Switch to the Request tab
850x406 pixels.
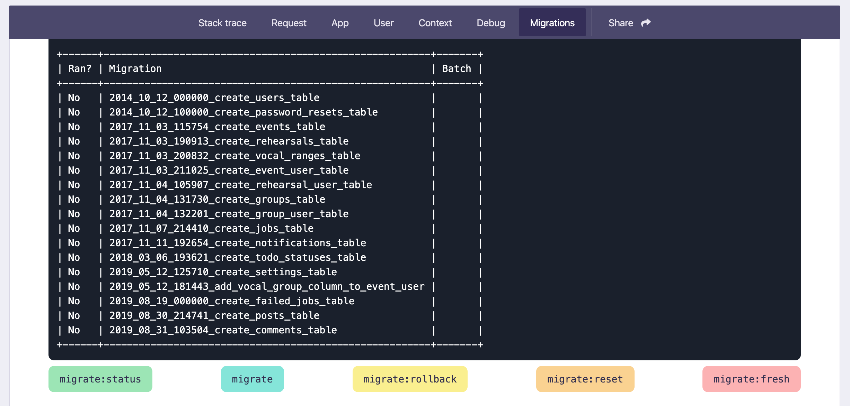(289, 23)
